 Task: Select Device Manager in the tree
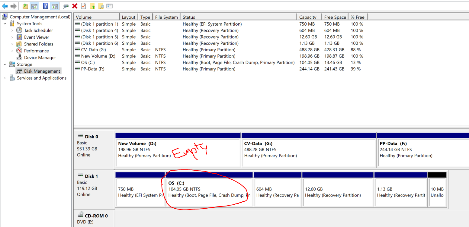click(x=40, y=58)
